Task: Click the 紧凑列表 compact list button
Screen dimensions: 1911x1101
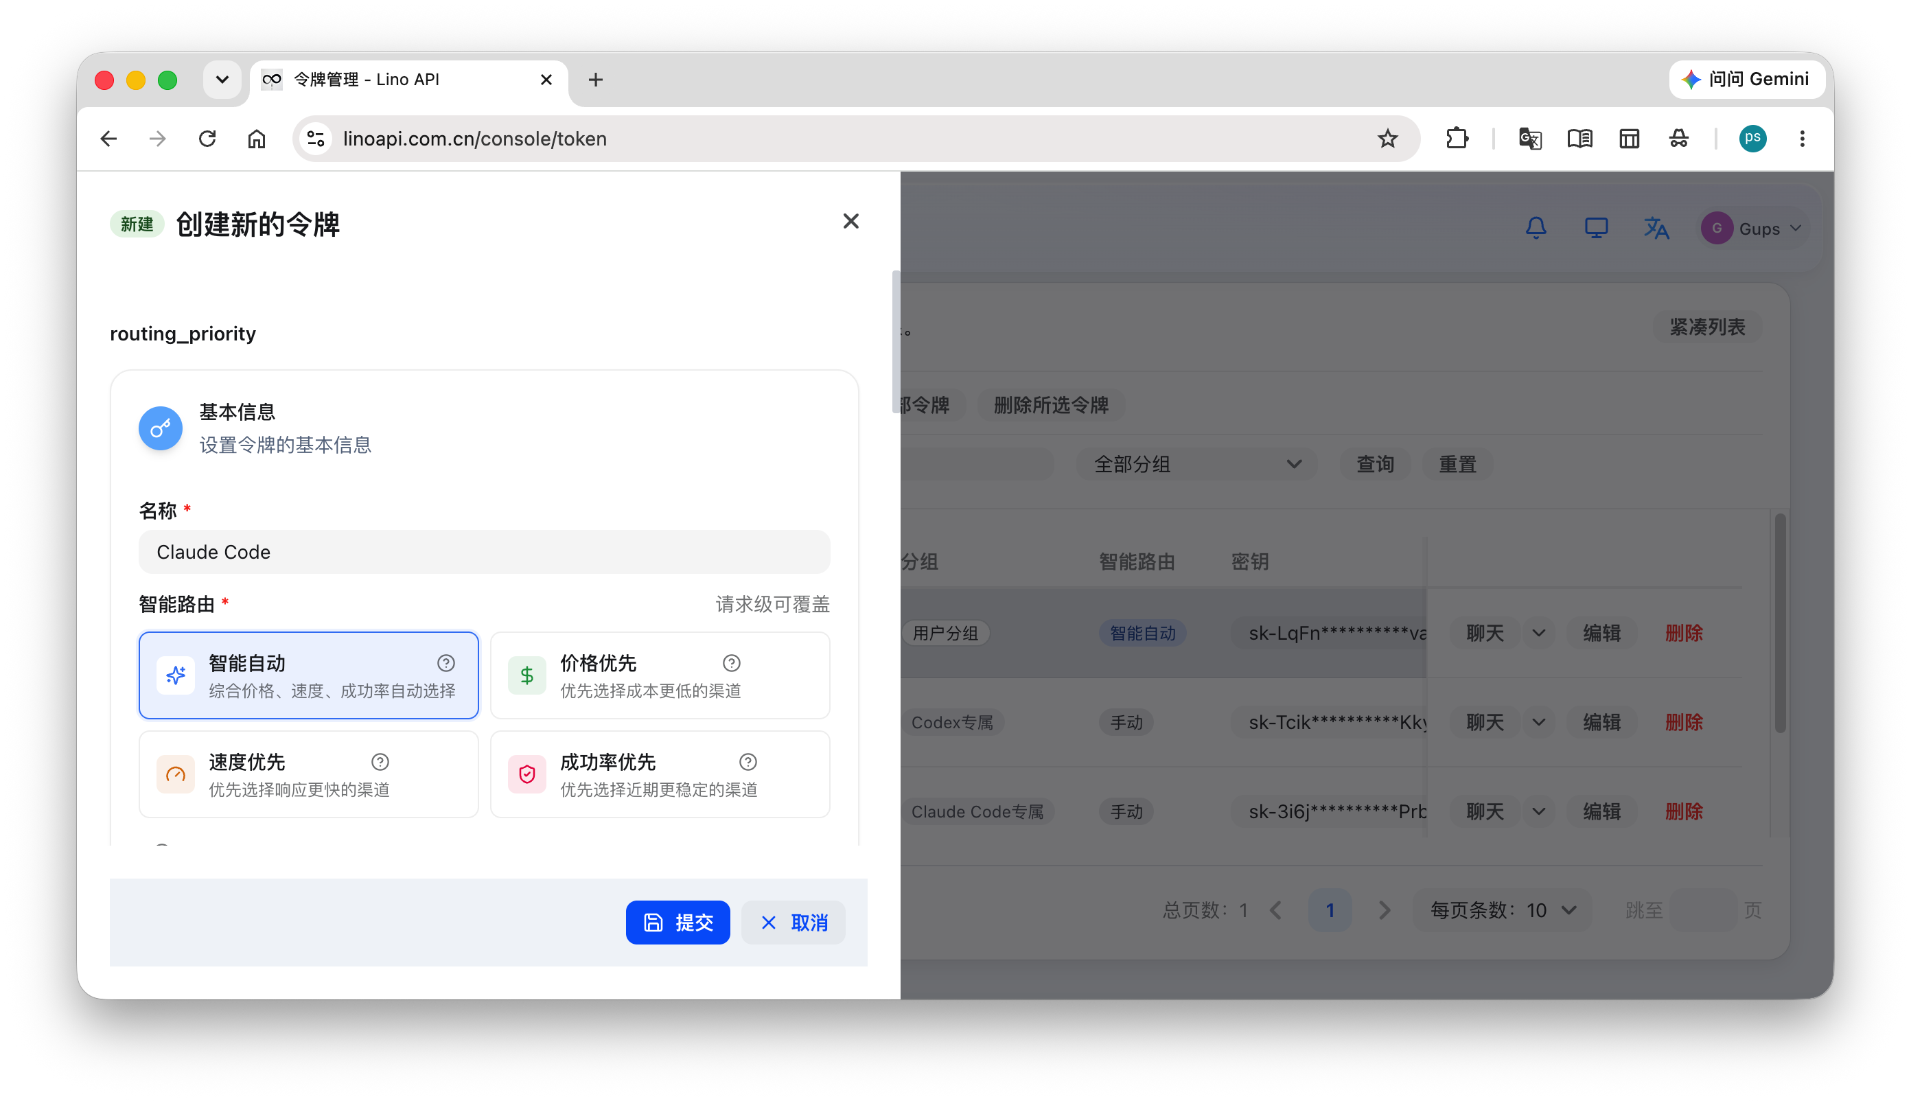Action: click(1707, 327)
